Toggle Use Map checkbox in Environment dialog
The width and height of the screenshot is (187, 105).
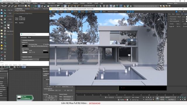pos(44,44)
